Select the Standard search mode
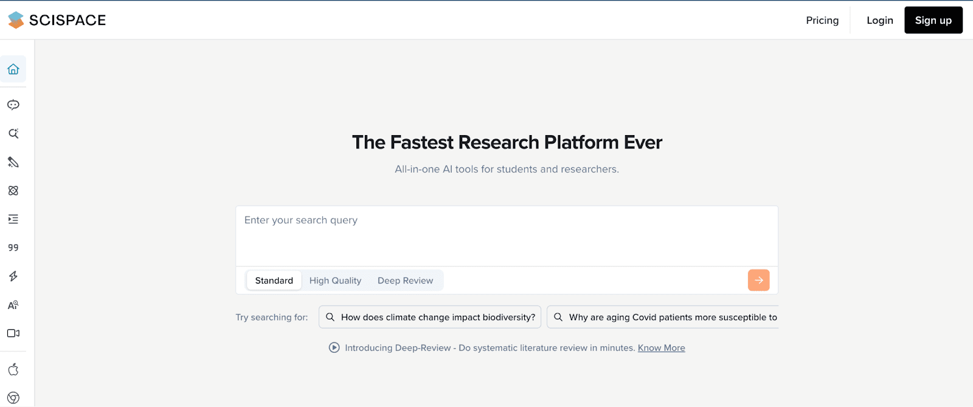 tap(274, 280)
